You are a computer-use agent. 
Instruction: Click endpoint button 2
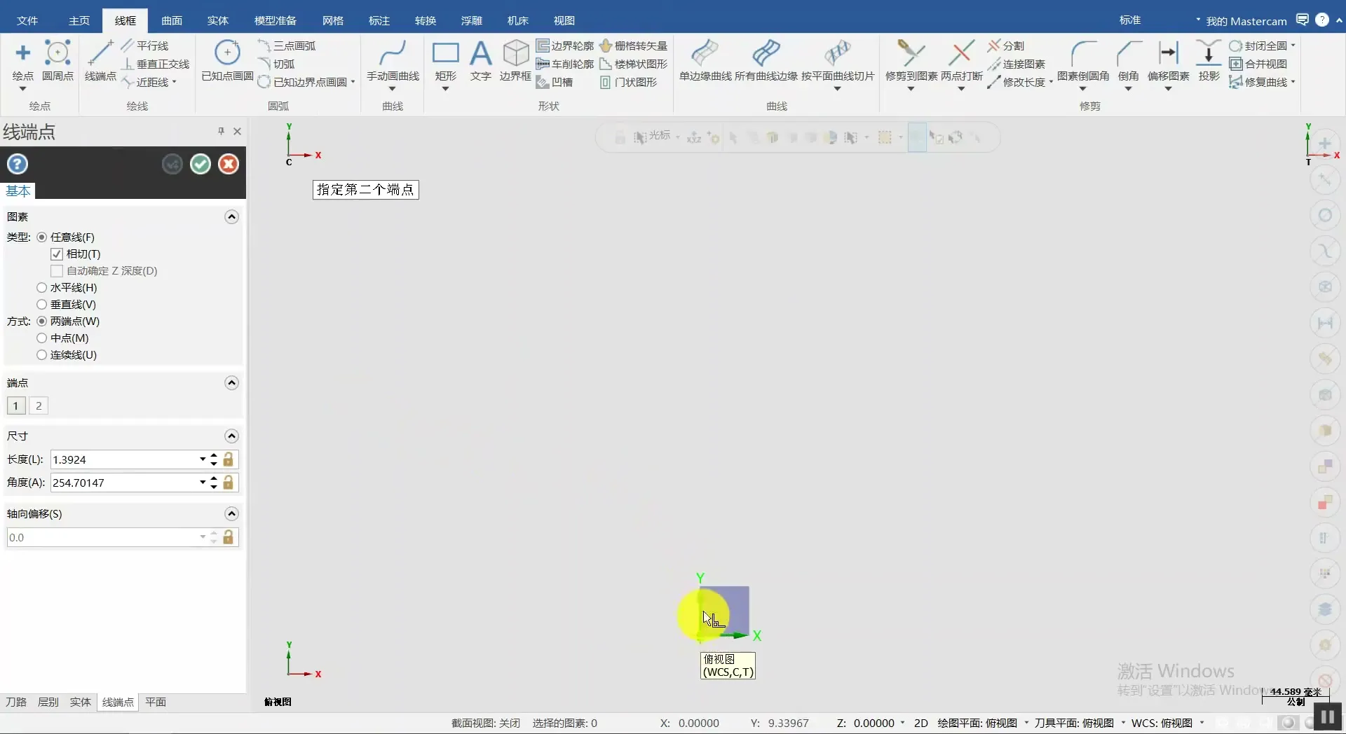[39, 406]
